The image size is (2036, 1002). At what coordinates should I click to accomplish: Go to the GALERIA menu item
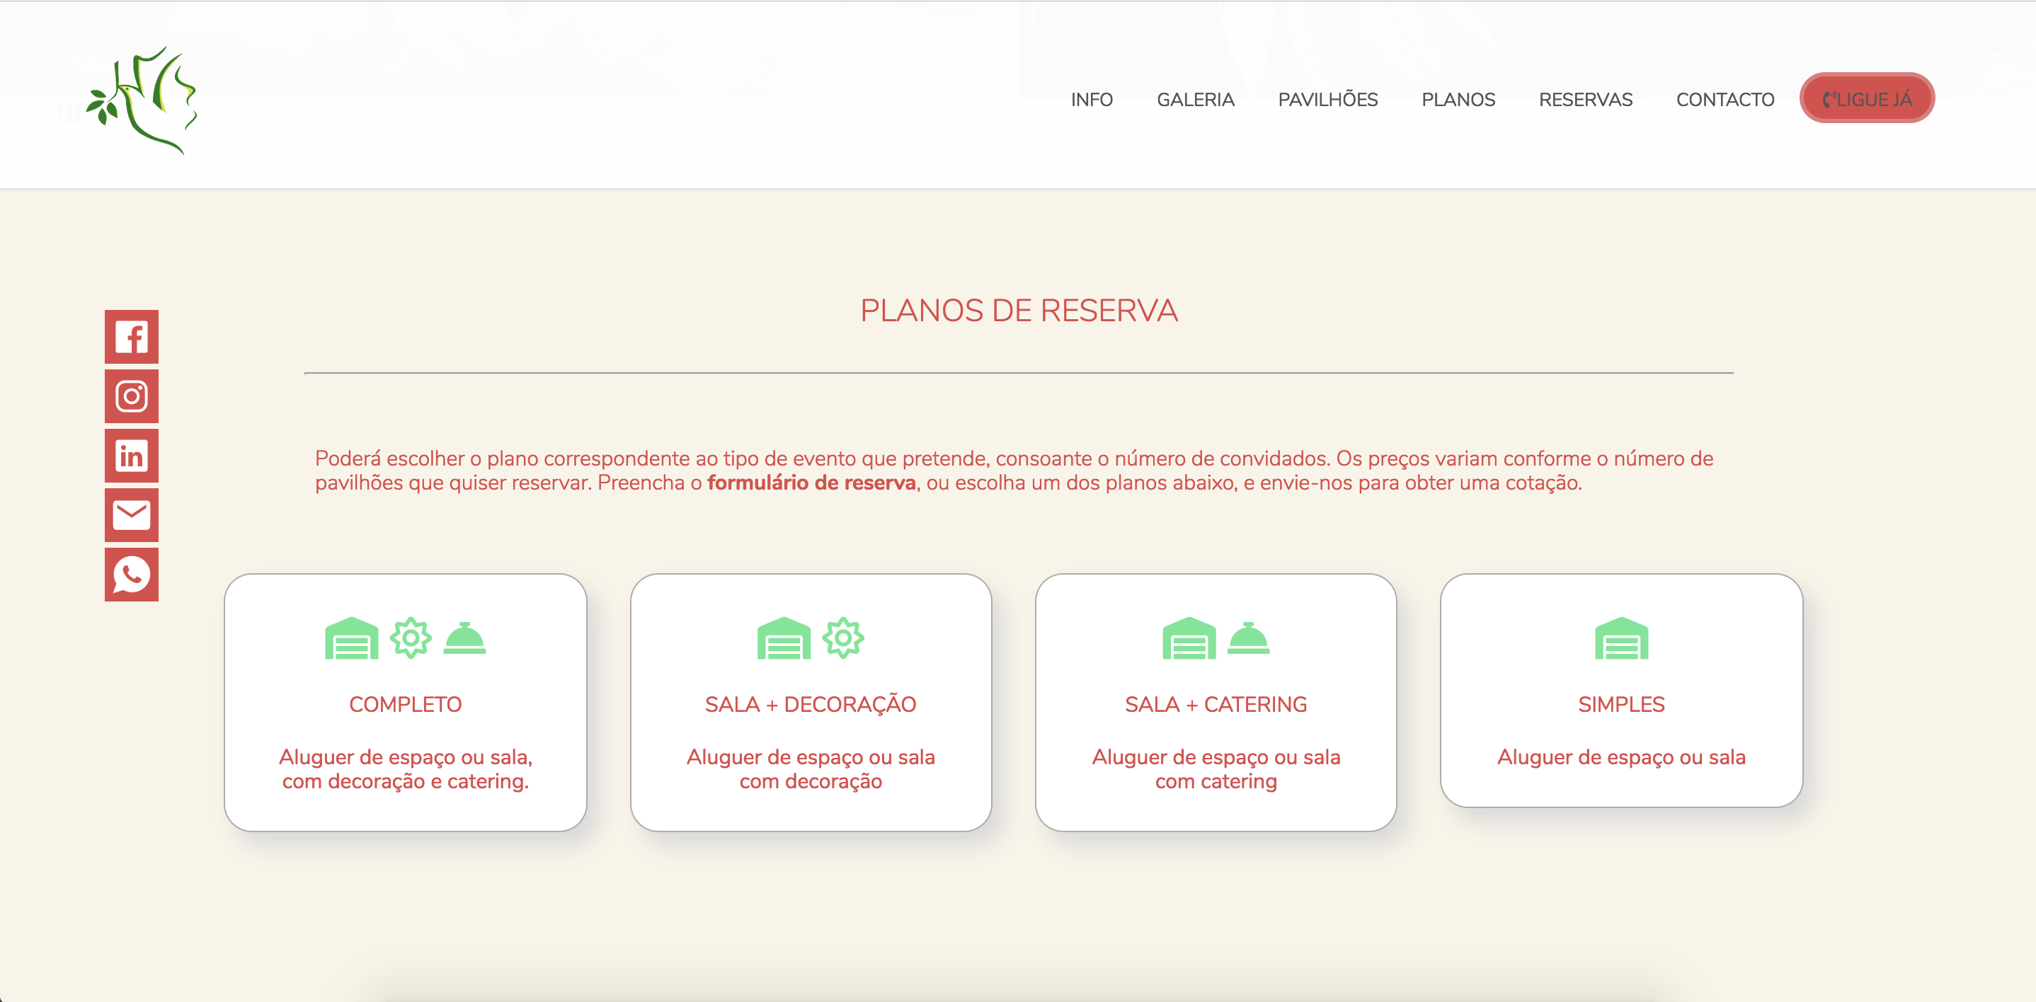(1195, 100)
